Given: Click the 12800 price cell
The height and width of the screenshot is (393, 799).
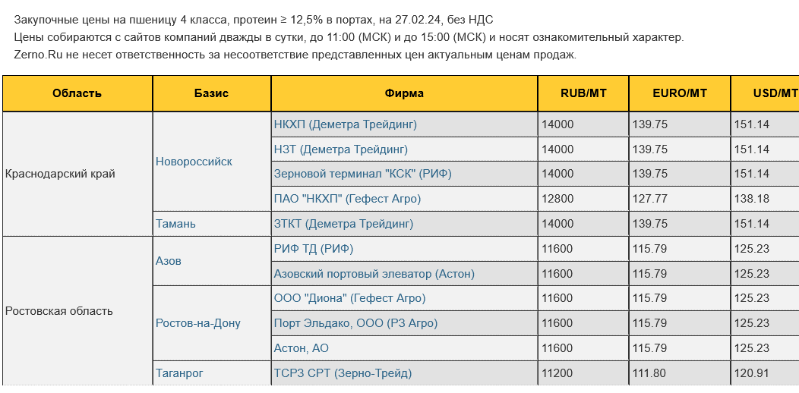Looking at the screenshot, I should [557, 199].
